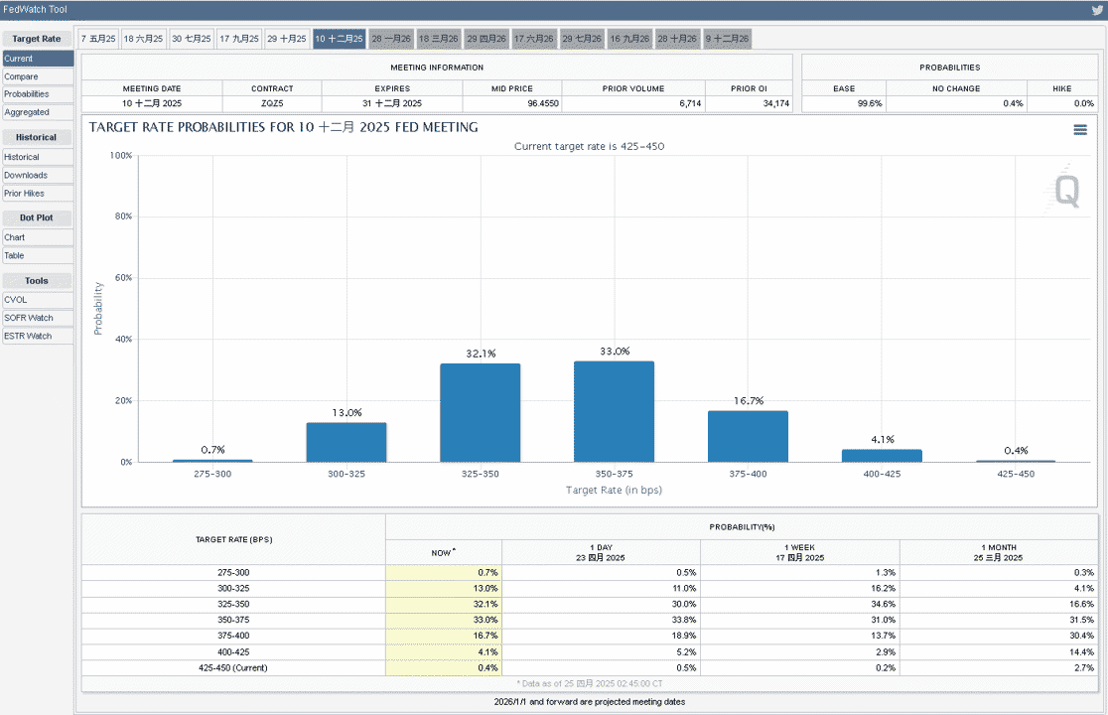The height and width of the screenshot is (715, 1108).
Task: Open the chart hamburger menu icon
Action: click(x=1080, y=130)
